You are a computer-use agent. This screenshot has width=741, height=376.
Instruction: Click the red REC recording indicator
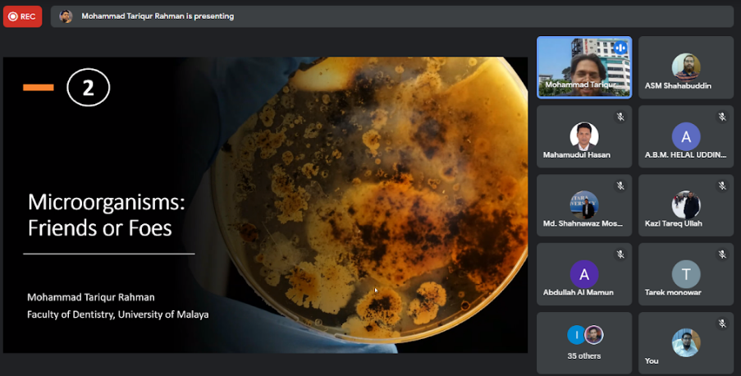point(23,16)
